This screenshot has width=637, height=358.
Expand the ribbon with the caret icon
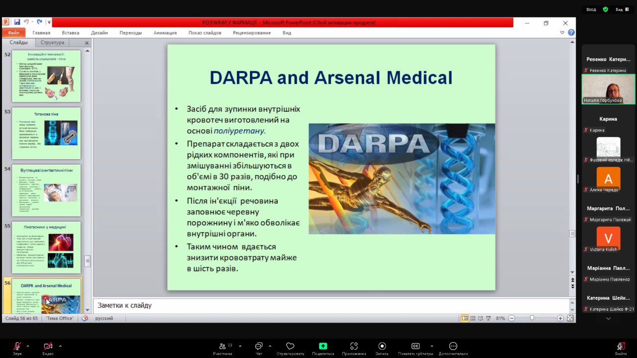[x=562, y=32]
